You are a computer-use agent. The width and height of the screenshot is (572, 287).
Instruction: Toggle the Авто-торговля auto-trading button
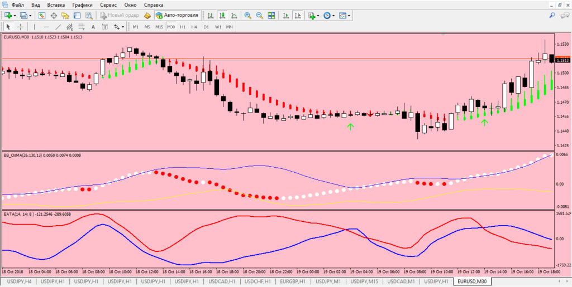177,16
